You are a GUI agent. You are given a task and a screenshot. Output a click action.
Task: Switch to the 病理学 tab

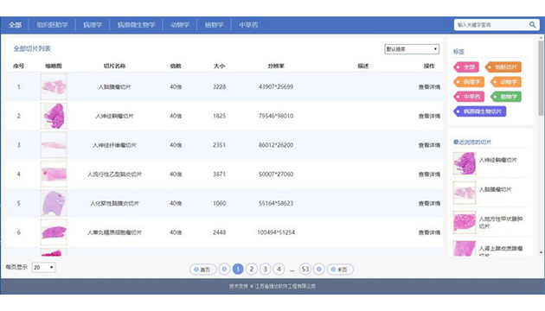coord(93,25)
